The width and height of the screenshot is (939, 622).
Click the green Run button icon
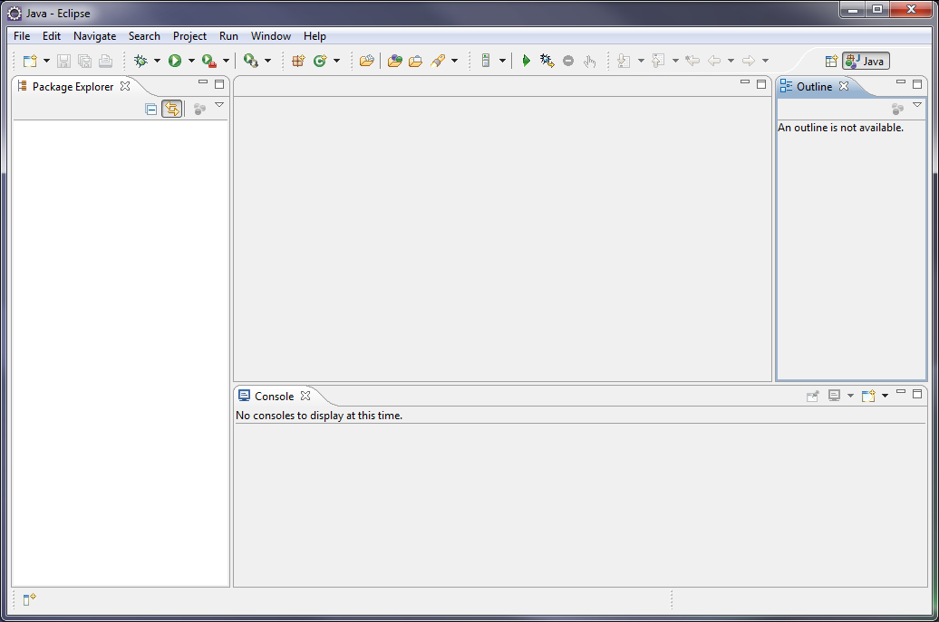coord(175,61)
